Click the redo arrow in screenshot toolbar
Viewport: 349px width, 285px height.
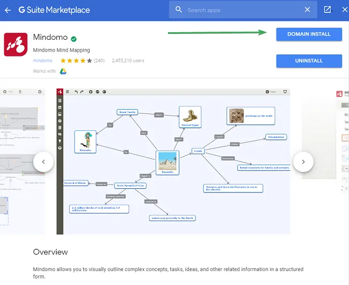point(82,92)
